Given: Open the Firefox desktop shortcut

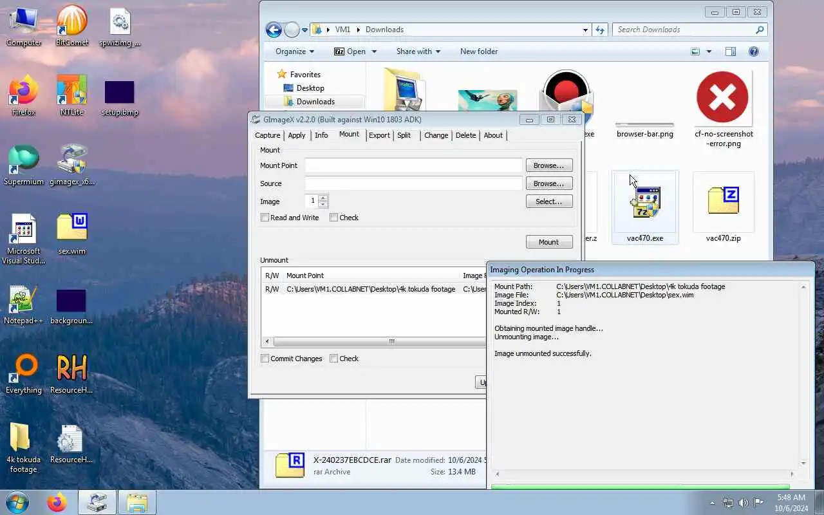Looking at the screenshot, I should tap(24, 95).
